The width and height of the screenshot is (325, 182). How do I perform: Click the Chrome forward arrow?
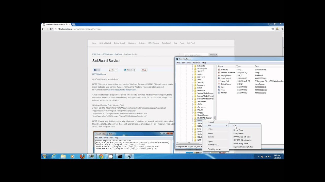tap(47, 29)
